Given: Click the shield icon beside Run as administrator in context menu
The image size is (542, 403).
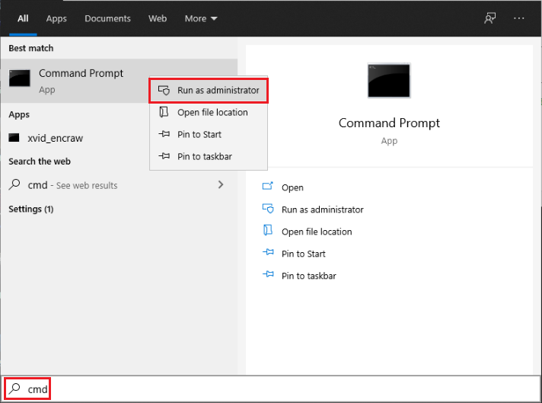Looking at the screenshot, I should 164,90.
